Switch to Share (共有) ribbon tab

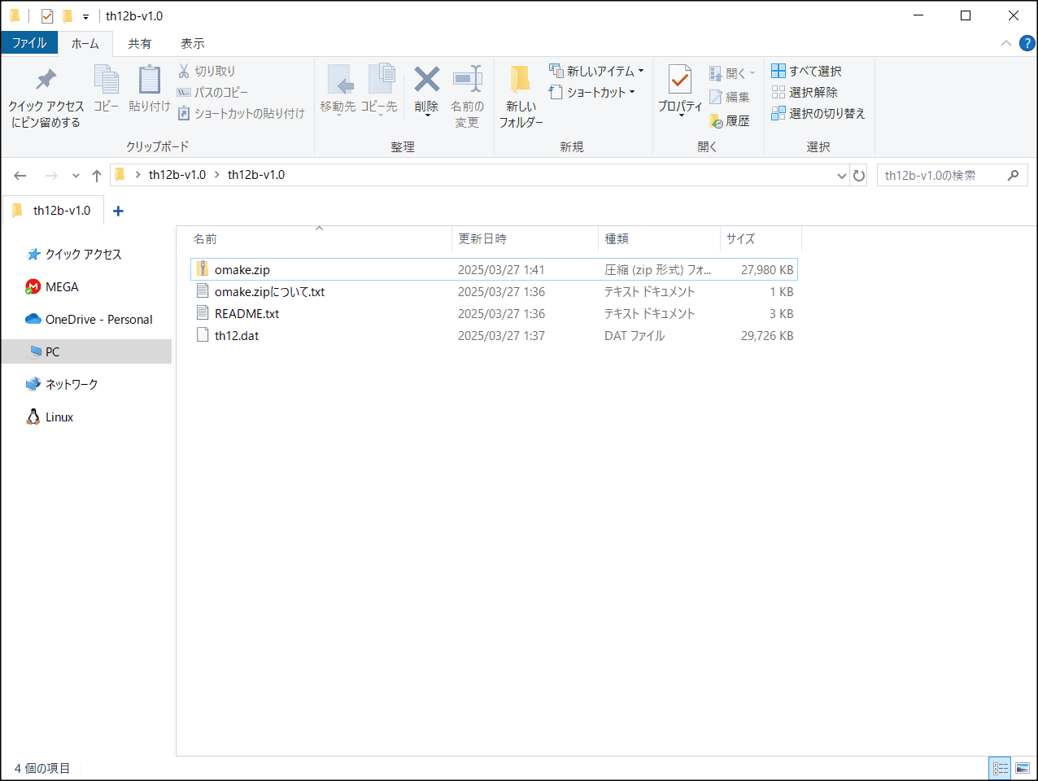140,43
